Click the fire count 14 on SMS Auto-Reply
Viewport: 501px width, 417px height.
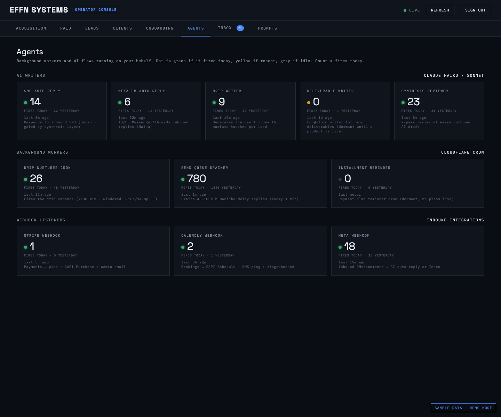pos(35,102)
